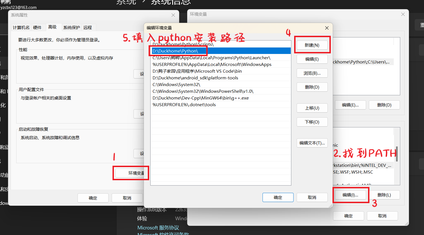
Task: Open the 系统保护 tab
Action: click(72, 27)
